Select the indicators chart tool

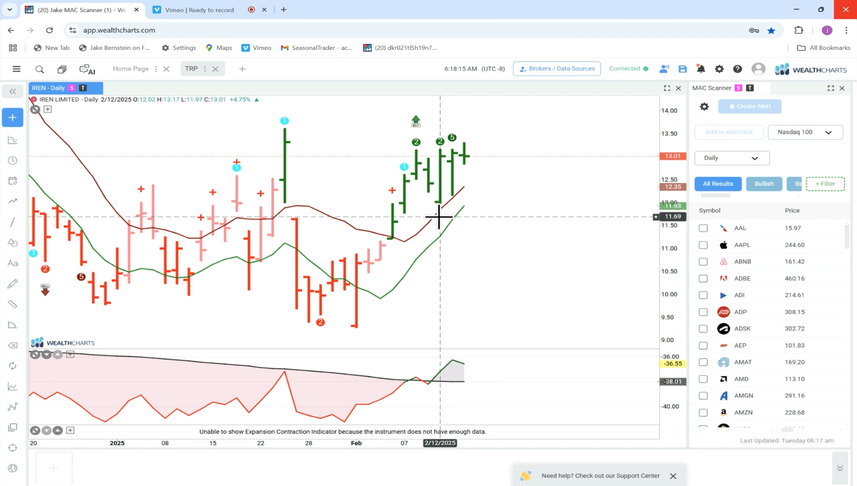point(13,140)
